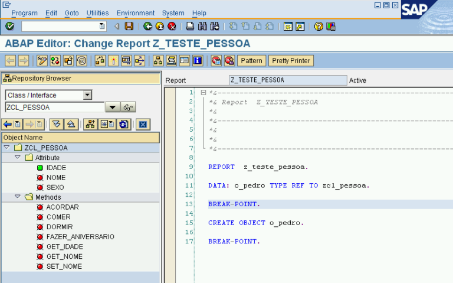453x283 pixels.
Task: Open Help with the question mark icon
Action: [x=319, y=27]
